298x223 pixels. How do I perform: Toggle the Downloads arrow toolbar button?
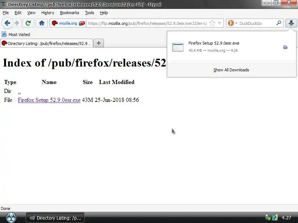(x=291, y=23)
